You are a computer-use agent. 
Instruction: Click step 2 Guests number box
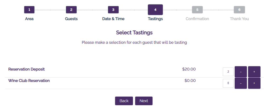71,10
